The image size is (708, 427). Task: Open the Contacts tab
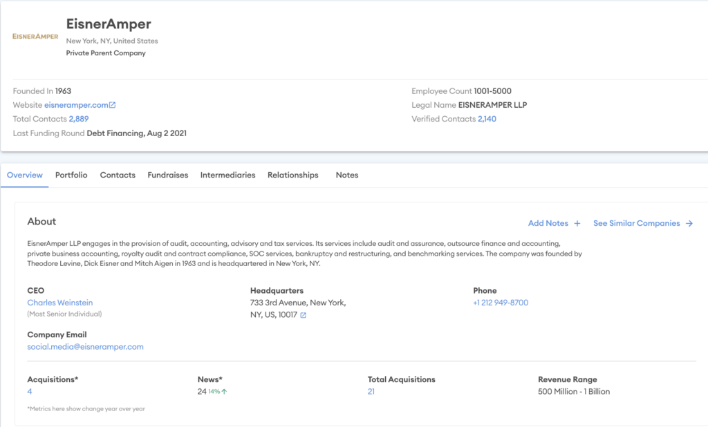pos(118,175)
